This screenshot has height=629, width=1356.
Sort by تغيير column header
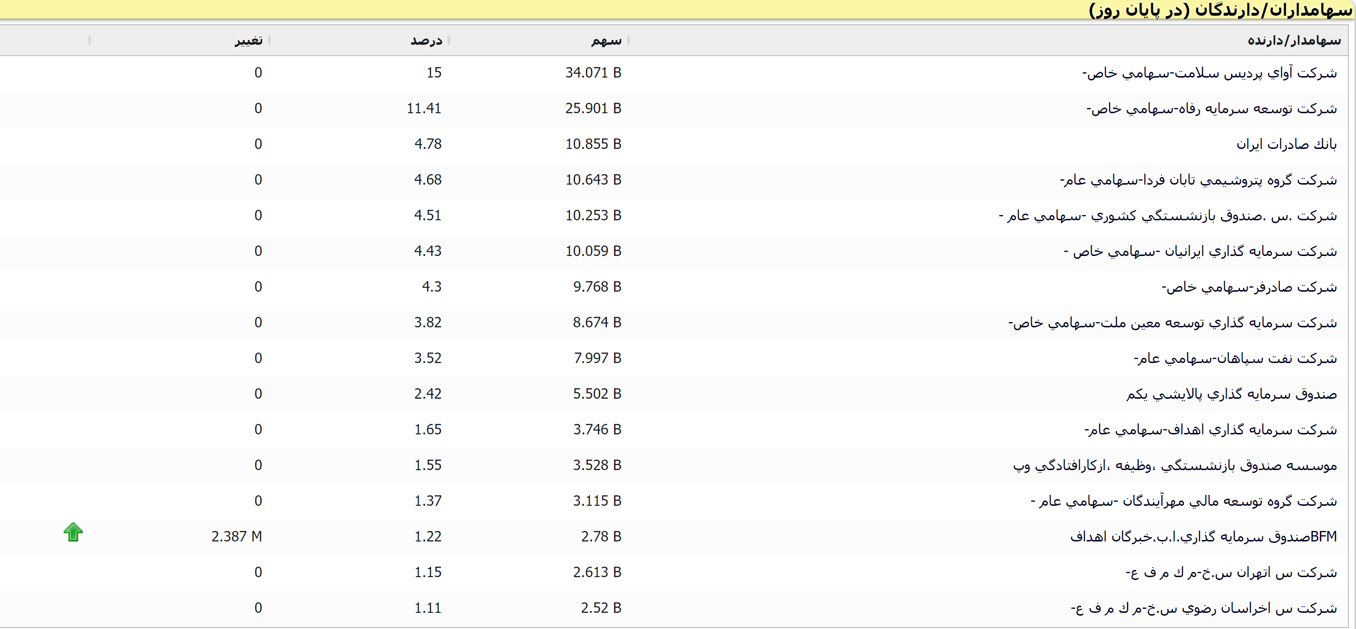(x=248, y=40)
